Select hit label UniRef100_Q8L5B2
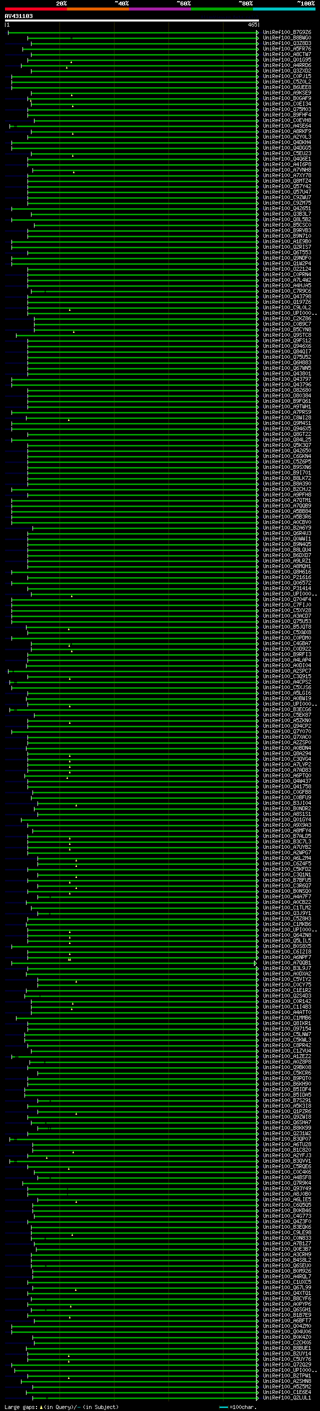Viewport: 320px width, 1411px height. (x=287, y=220)
